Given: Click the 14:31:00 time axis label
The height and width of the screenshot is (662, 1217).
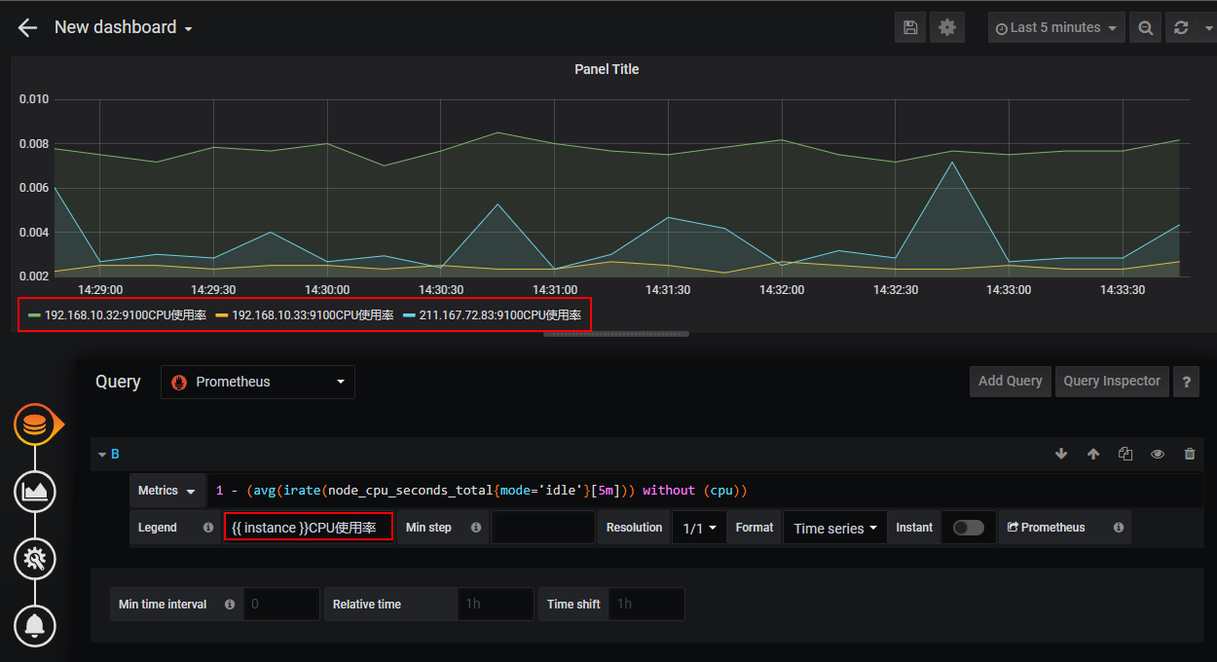Looking at the screenshot, I should tap(553, 290).
